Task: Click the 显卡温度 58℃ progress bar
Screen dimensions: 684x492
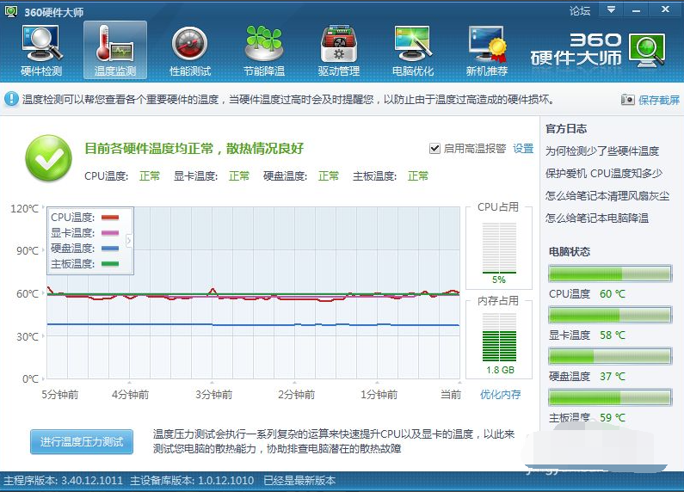Action: (x=610, y=315)
